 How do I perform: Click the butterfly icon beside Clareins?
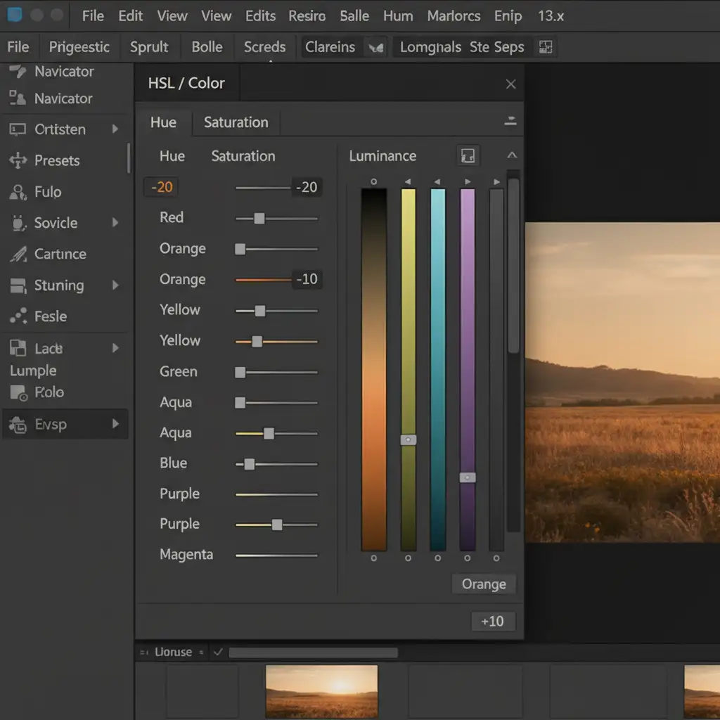coord(376,47)
